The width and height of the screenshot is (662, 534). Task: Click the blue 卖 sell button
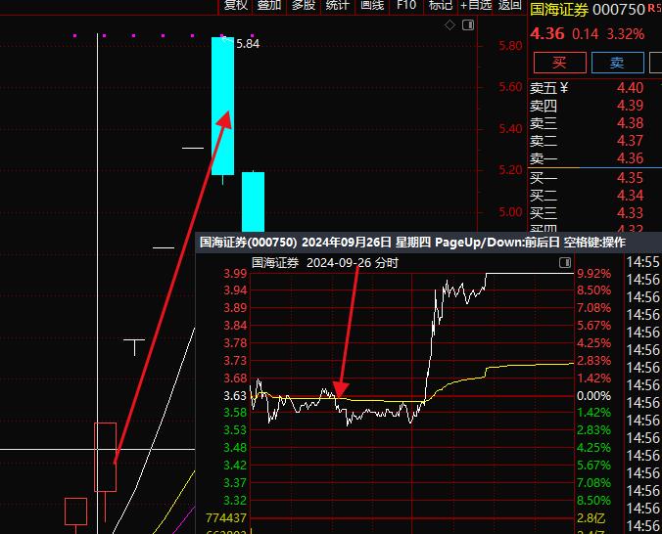[617, 63]
